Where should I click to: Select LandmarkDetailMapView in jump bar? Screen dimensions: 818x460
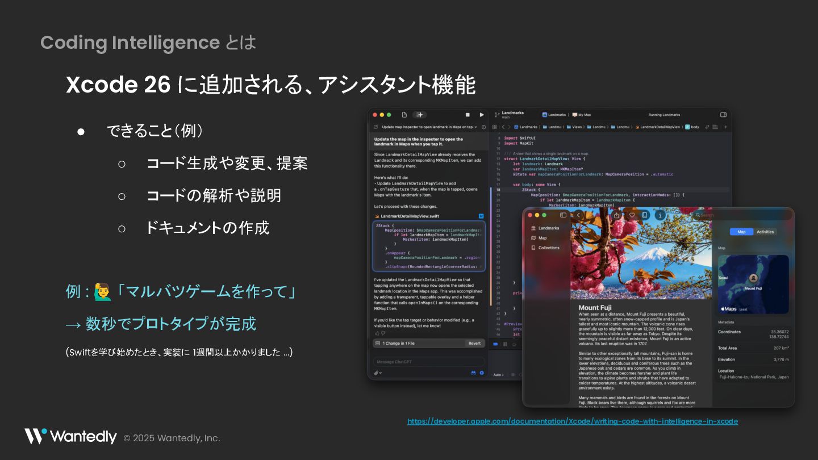click(x=657, y=127)
